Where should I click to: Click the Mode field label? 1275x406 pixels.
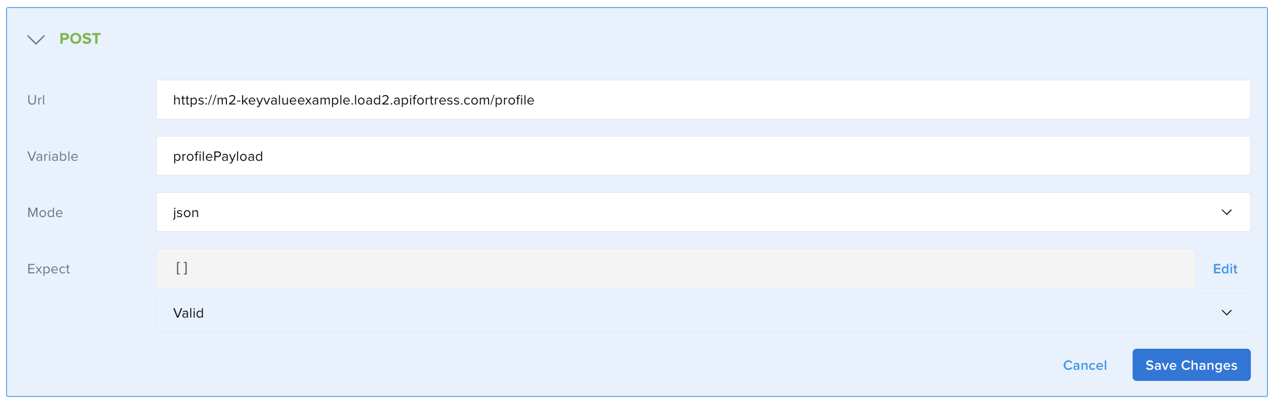45,213
